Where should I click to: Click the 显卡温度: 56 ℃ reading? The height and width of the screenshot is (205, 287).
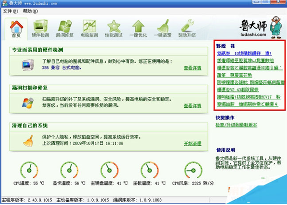(x=69, y=183)
